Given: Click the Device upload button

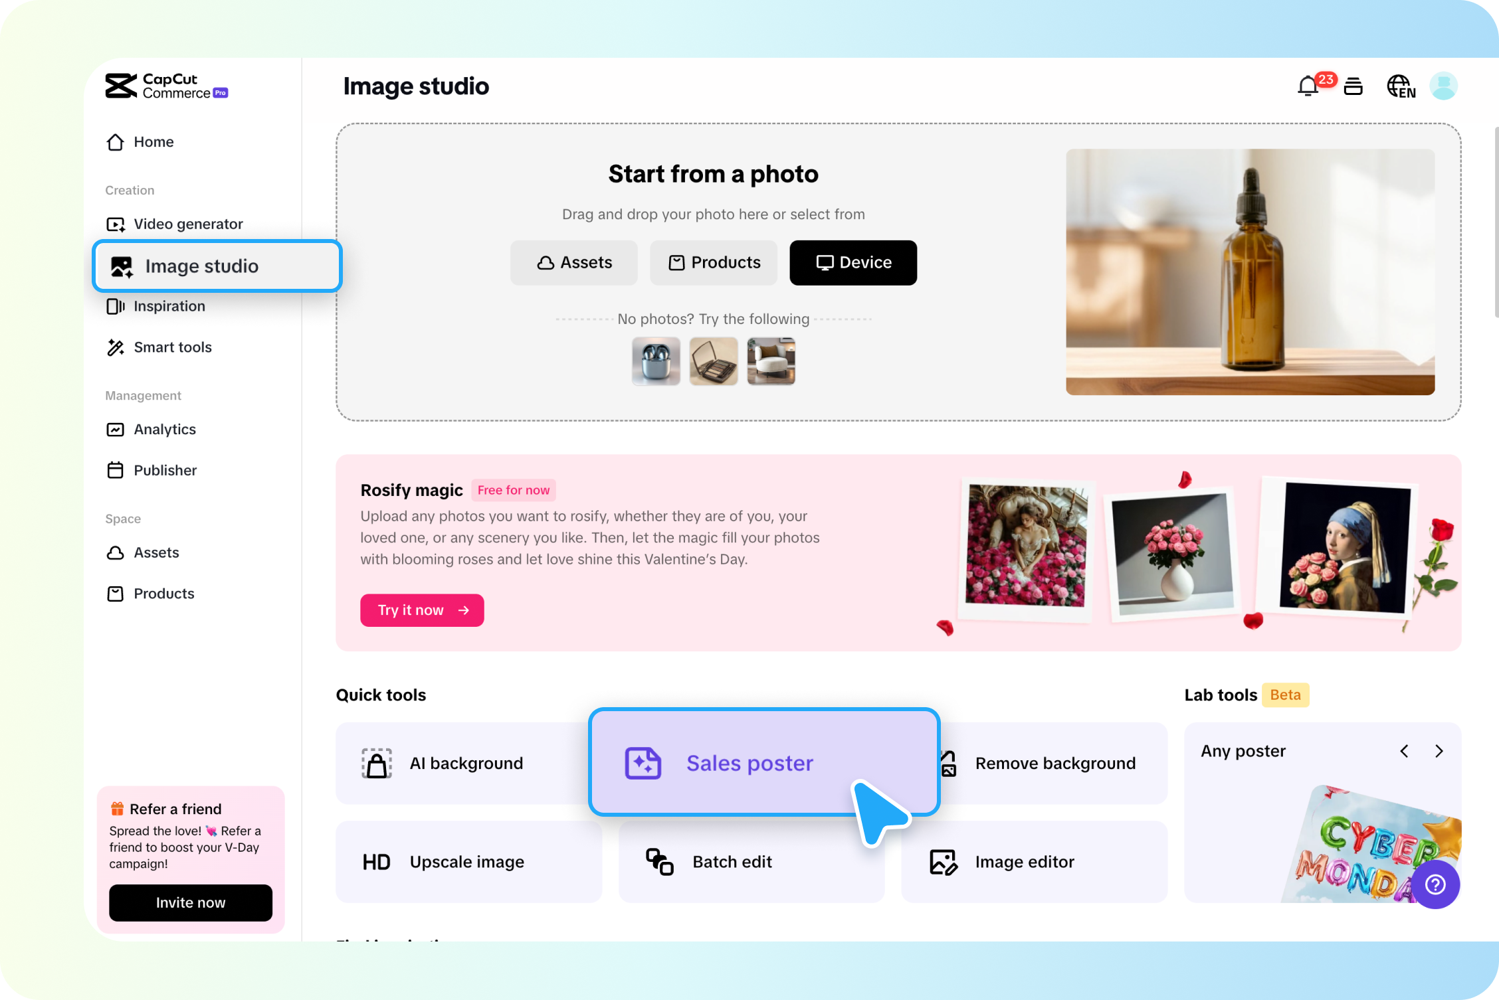Looking at the screenshot, I should [x=852, y=262].
